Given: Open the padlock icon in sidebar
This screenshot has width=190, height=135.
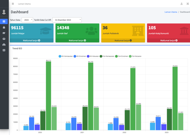Looking at the screenshot, I should click(4, 27).
